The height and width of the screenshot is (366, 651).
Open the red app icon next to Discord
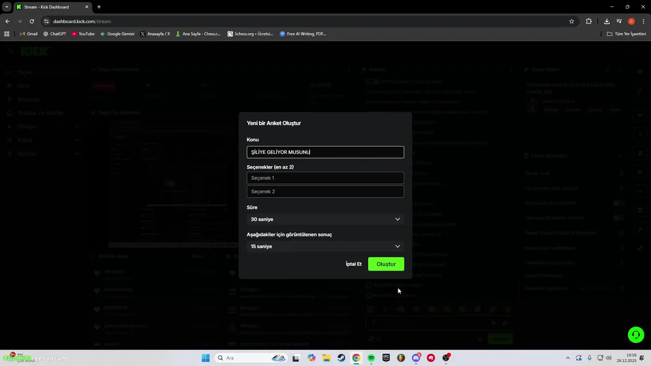tap(431, 358)
